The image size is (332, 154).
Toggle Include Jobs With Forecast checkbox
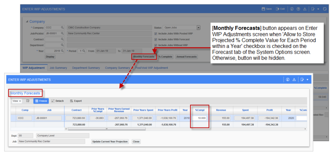pos(156,39)
